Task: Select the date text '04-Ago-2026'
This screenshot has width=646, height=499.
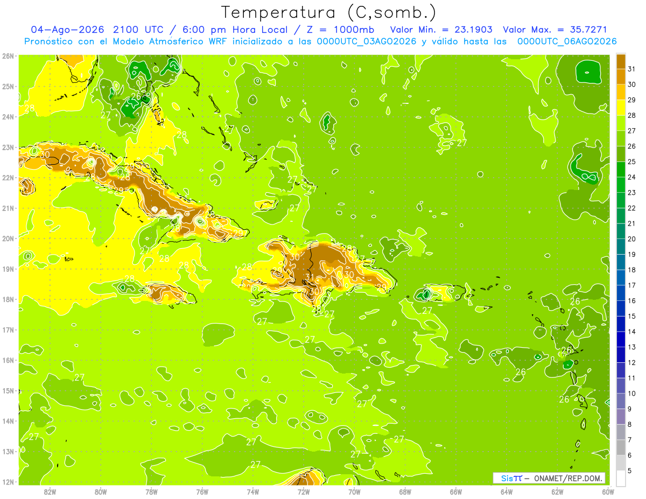Action: 67,30
